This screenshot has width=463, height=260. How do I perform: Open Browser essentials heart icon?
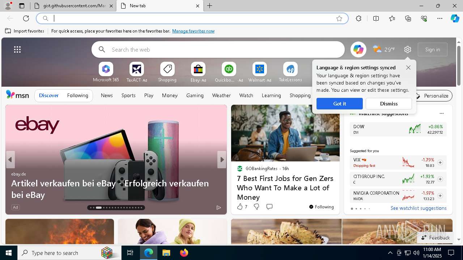coord(424,18)
